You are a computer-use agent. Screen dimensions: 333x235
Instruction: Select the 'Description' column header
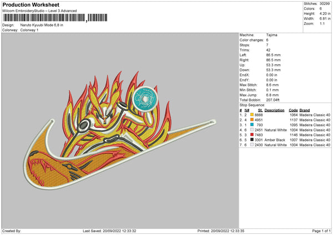(274, 110)
